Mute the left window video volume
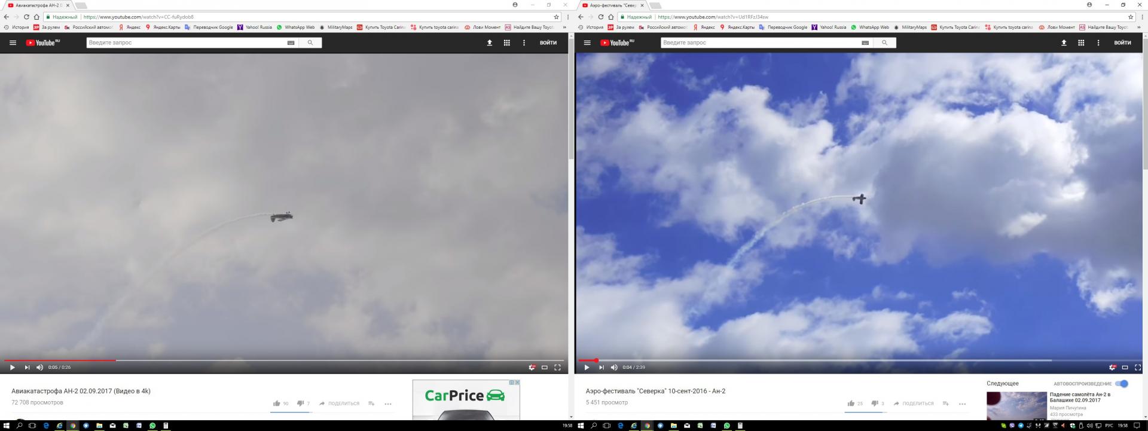 coord(40,368)
